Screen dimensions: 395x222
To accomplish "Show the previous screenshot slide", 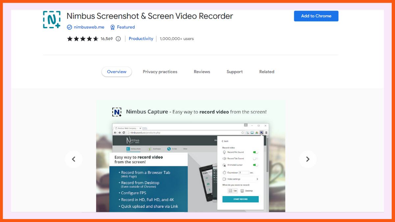I will tap(73, 159).
